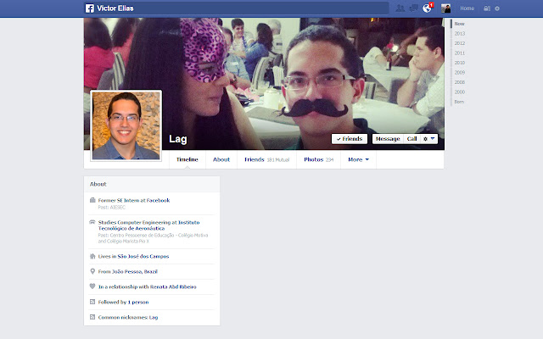Open João Pessoa, Brazil link
Image resolution: width=543 pixels, height=339 pixels.
pos(135,271)
